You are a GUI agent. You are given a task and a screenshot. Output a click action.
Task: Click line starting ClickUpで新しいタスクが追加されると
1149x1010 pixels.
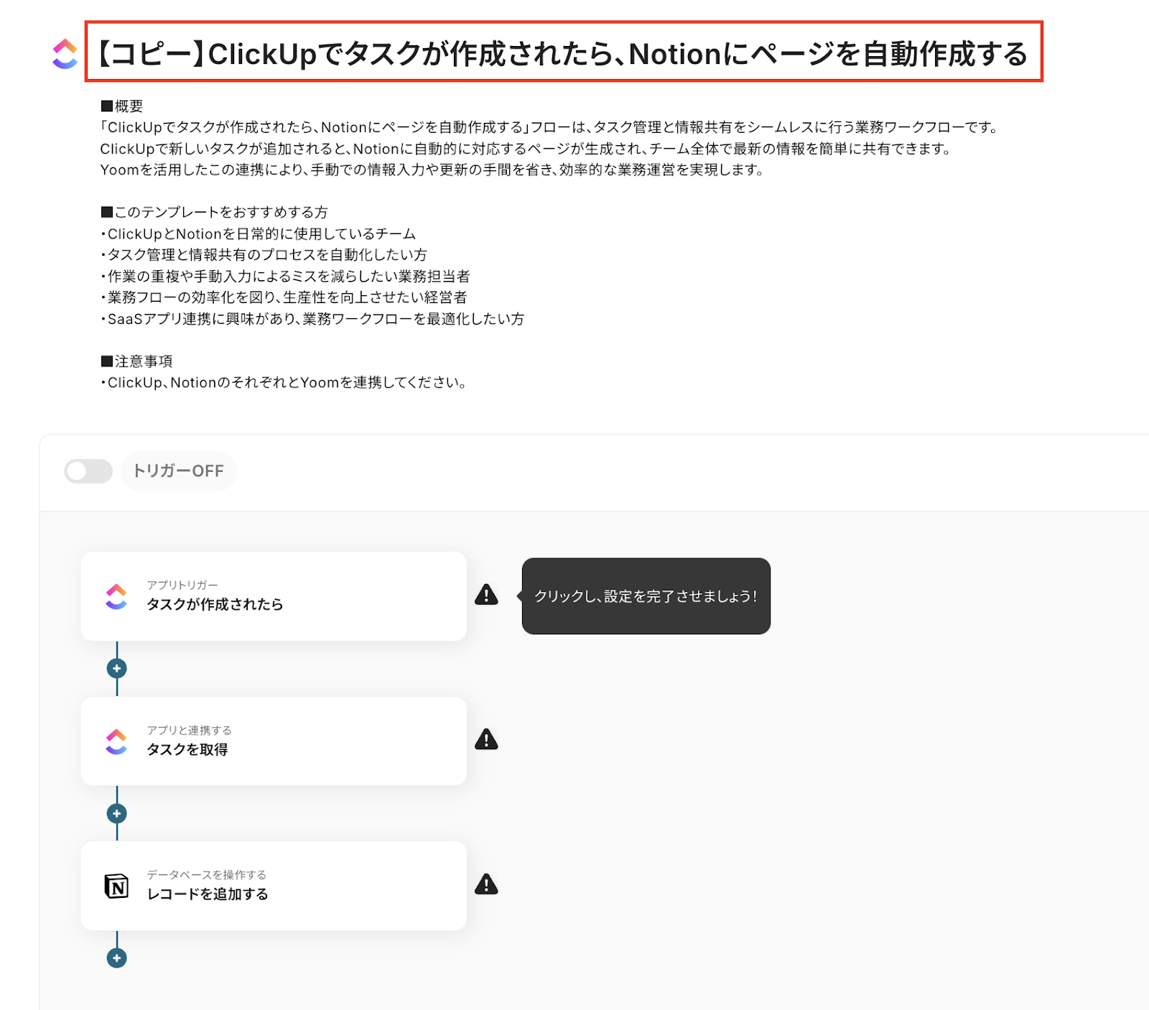(527, 149)
